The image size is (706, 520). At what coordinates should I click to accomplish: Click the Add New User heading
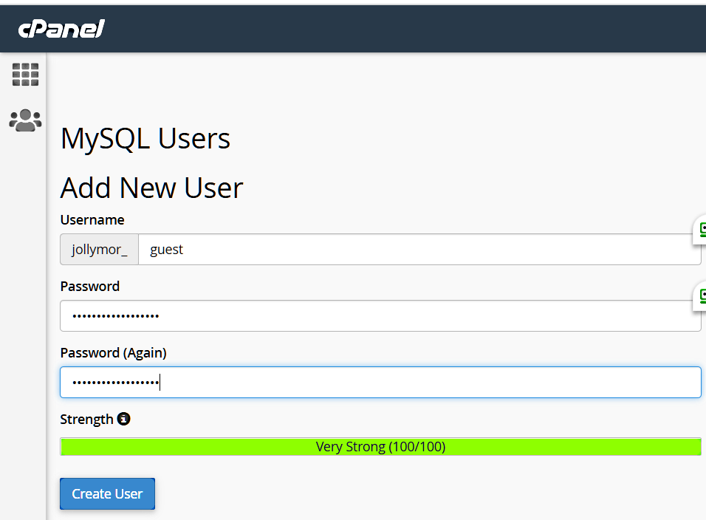[x=151, y=188]
